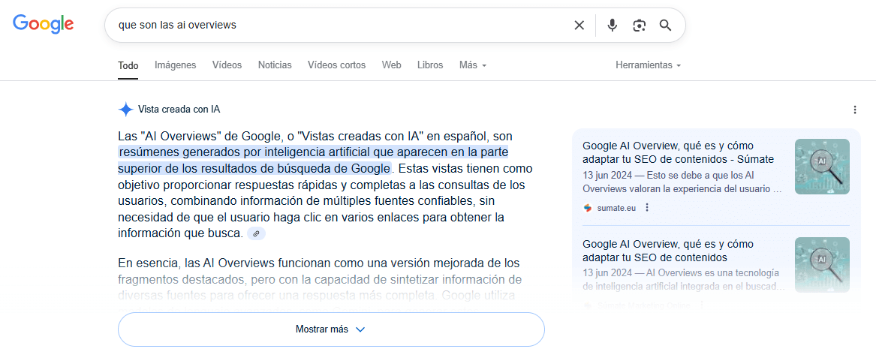Click the snippet '13 jun 2024 — Esto se debe'
The image size is (876, 355).
(x=682, y=182)
